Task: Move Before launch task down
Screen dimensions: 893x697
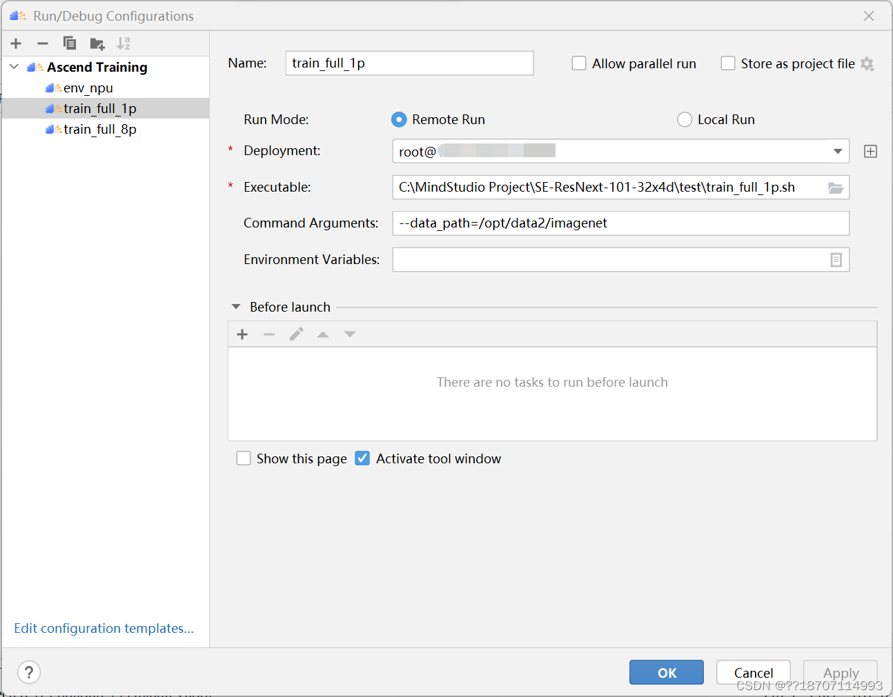Action: click(x=350, y=334)
